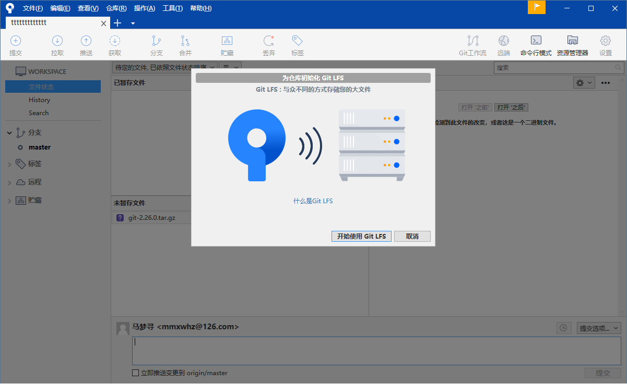Click 开始使用 Git LFS button
The height and width of the screenshot is (384, 627).
361,236
